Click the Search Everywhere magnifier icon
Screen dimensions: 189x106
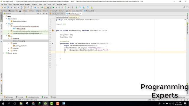pyautogui.click(x=184, y=7)
